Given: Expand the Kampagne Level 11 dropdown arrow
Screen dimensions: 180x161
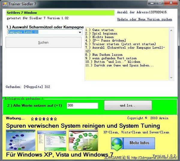Looking at the screenshot, I should point(80,32).
